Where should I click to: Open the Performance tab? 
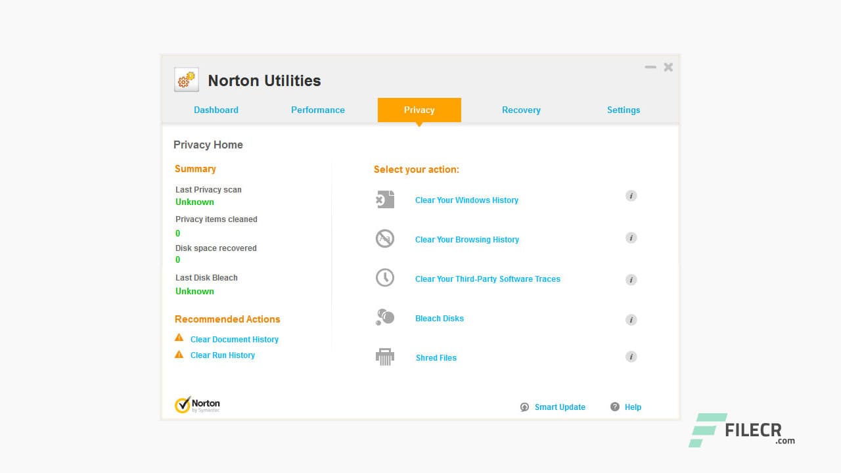(x=318, y=110)
